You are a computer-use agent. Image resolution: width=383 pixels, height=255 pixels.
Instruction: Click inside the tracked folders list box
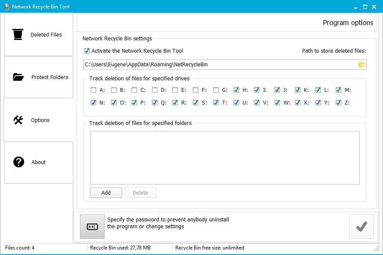point(225,157)
